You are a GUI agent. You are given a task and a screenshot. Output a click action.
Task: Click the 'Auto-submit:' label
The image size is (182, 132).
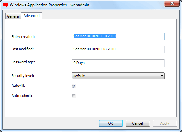click(22, 96)
